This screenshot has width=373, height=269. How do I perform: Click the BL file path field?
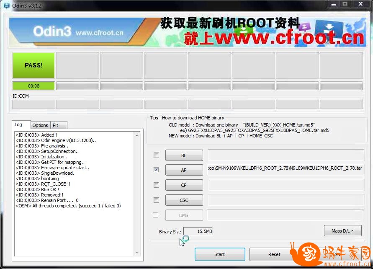click(x=286, y=155)
